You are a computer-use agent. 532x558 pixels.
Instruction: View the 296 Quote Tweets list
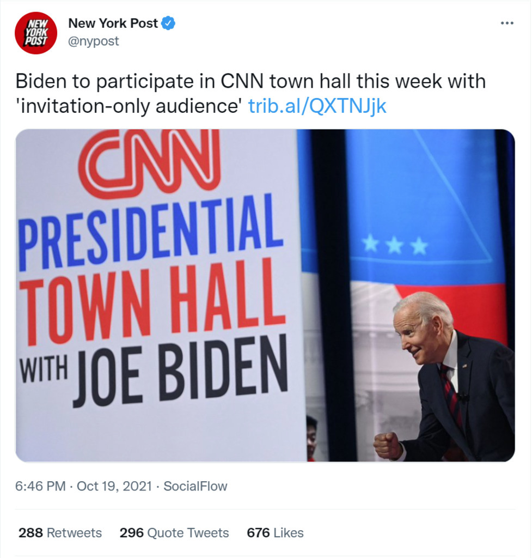click(x=174, y=532)
